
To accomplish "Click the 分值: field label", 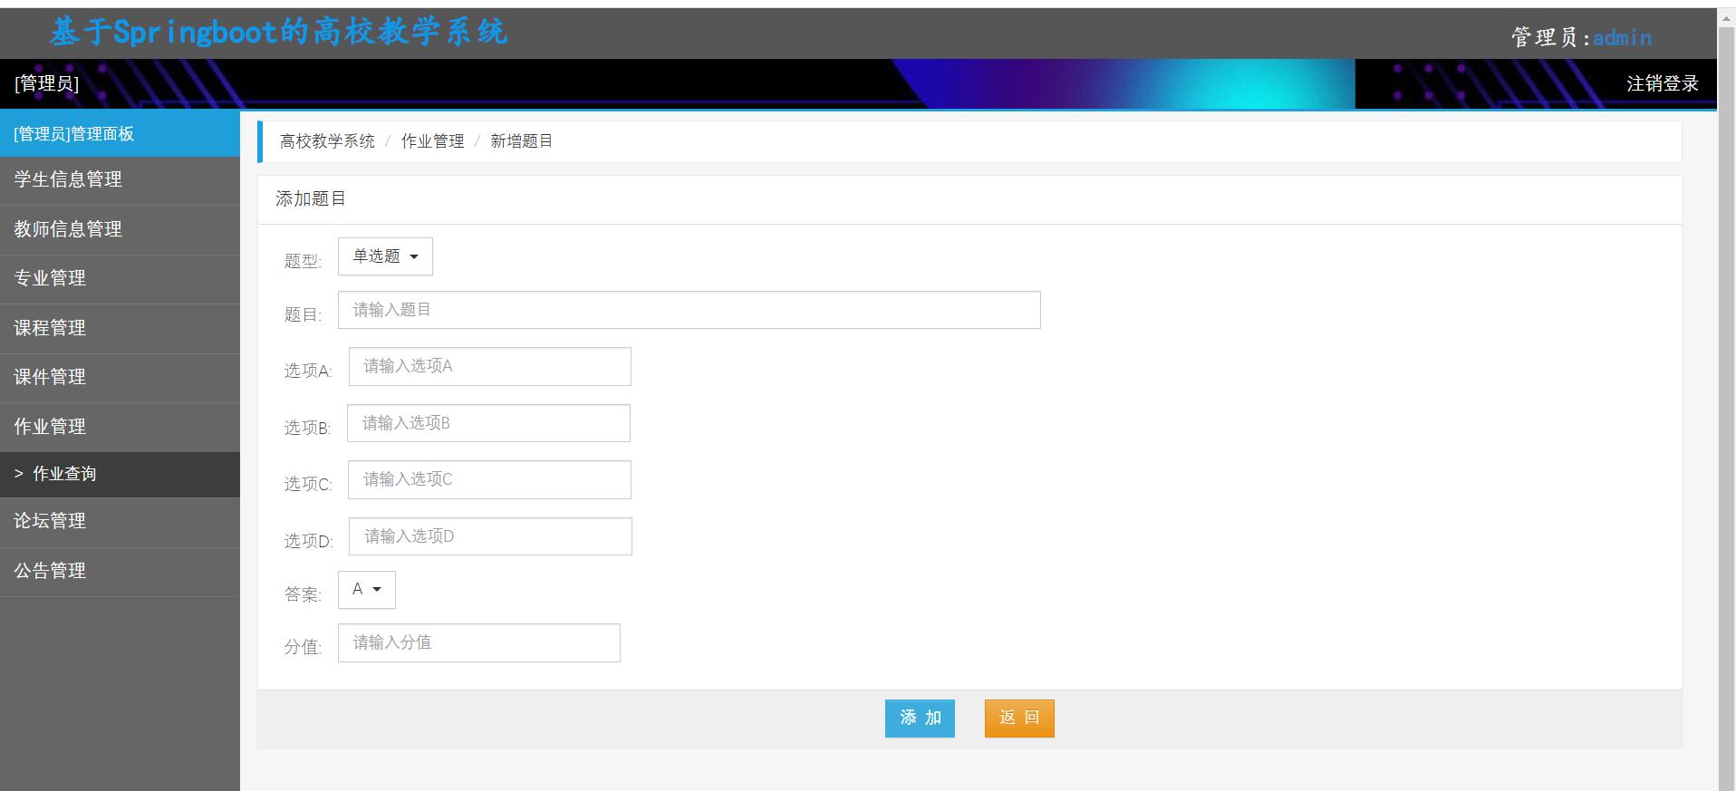I will 303,647.
